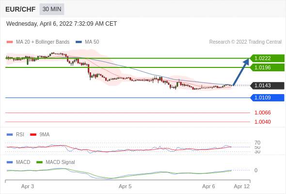Select the 'MA 50' legend label
The height and width of the screenshot is (194, 286).
(x=92, y=42)
